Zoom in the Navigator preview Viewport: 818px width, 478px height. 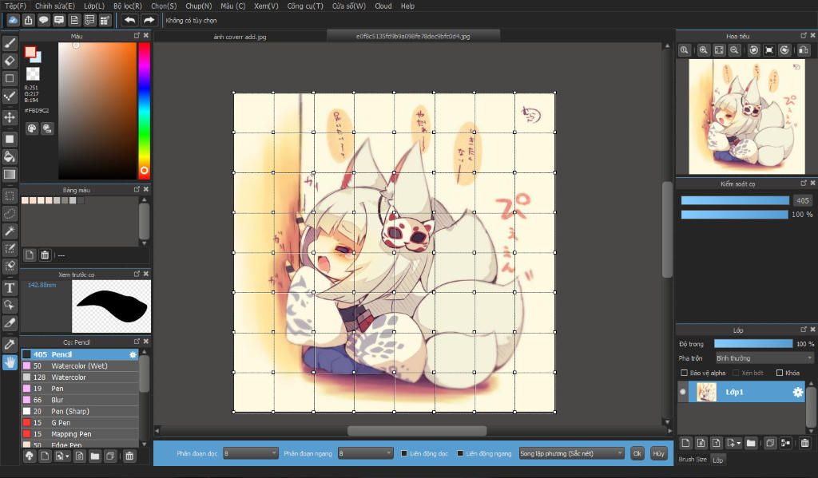[x=703, y=50]
